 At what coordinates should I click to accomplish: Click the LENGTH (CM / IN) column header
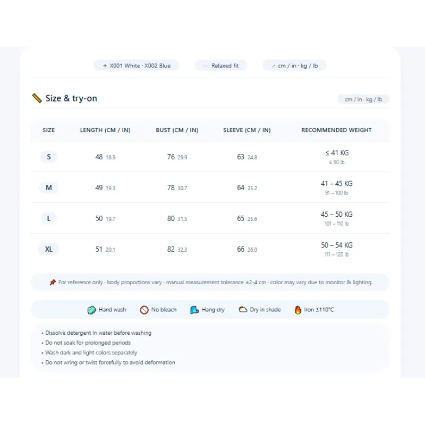coord(105,130)
